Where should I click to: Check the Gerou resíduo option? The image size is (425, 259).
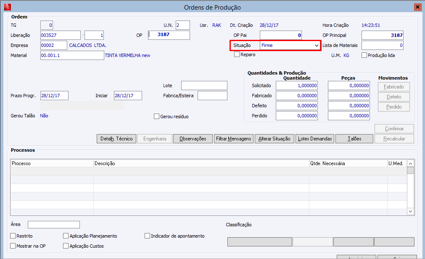click(157, 117)
